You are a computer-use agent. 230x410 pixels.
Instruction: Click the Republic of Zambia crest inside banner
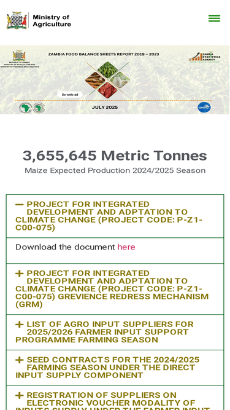[x=19, y=56]
